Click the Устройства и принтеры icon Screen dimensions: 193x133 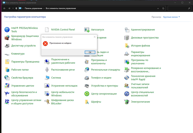(x=87, y=86)
